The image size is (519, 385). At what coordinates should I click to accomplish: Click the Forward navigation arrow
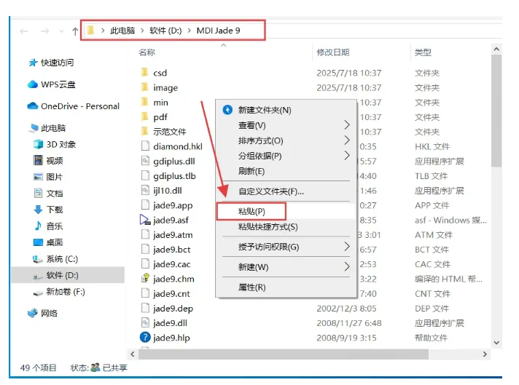tap(44, 31)
